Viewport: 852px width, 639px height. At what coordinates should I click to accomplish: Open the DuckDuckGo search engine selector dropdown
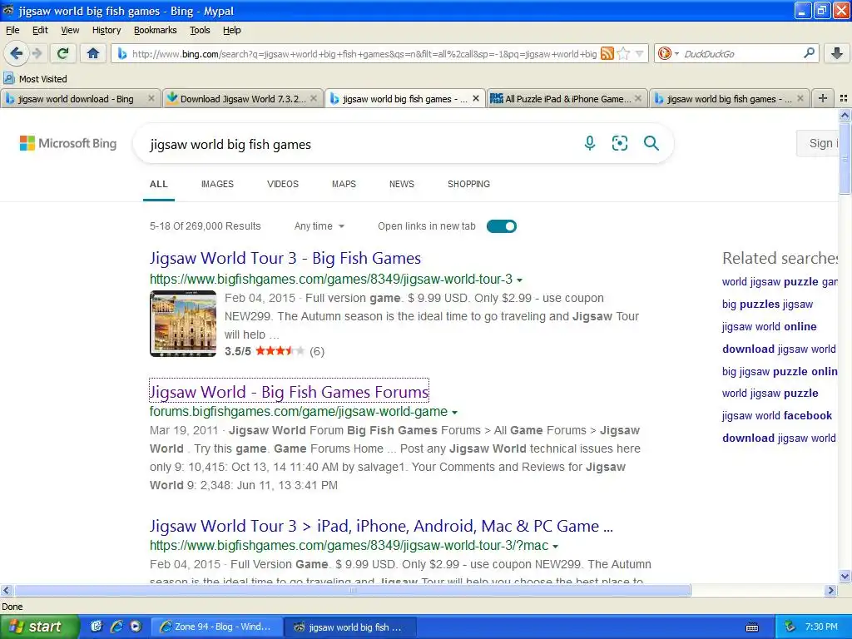coord(668,53)
